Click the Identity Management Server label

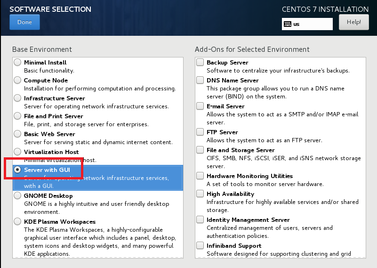coord(248,220)
